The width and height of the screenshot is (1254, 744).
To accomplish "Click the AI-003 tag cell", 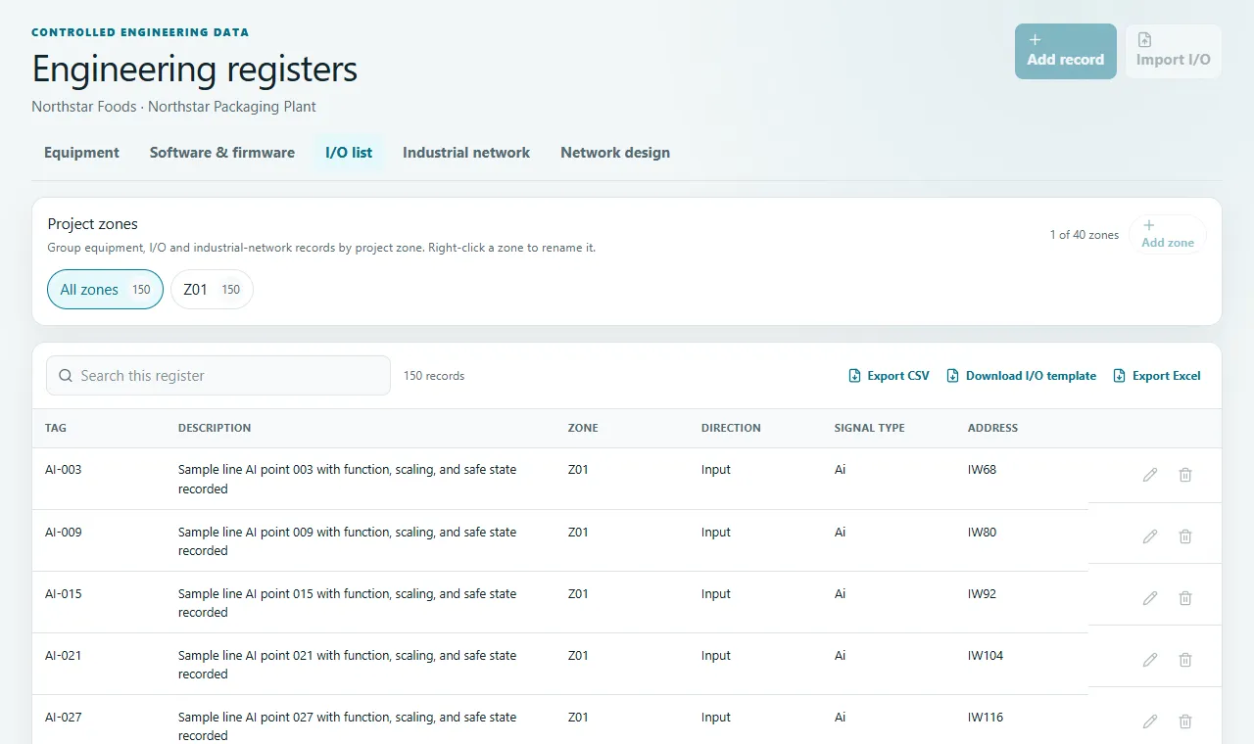I will [64, 470].
